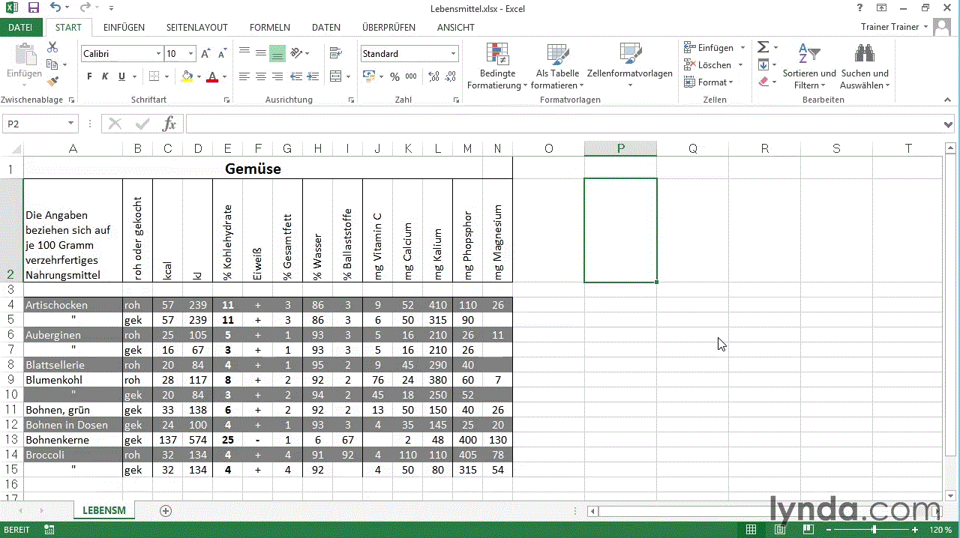Click the Trainer Trainer account name
960x538 pixels.
tap(889, 27)
